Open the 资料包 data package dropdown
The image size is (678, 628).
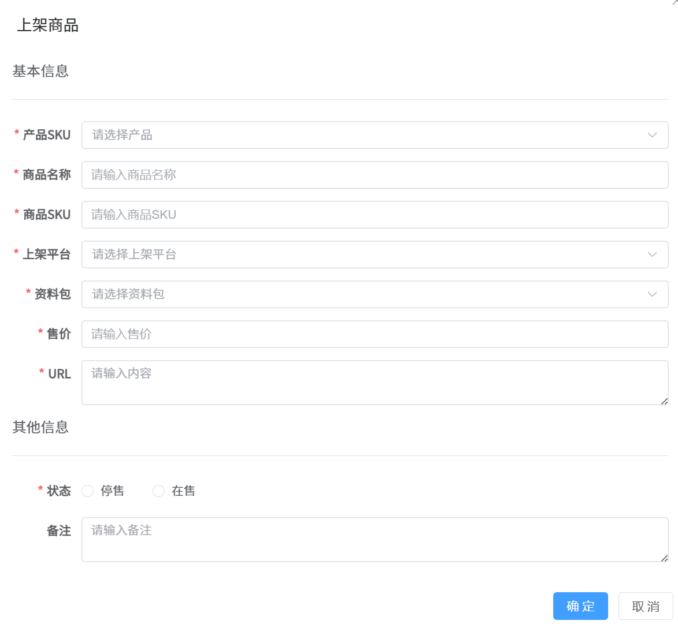375,294
